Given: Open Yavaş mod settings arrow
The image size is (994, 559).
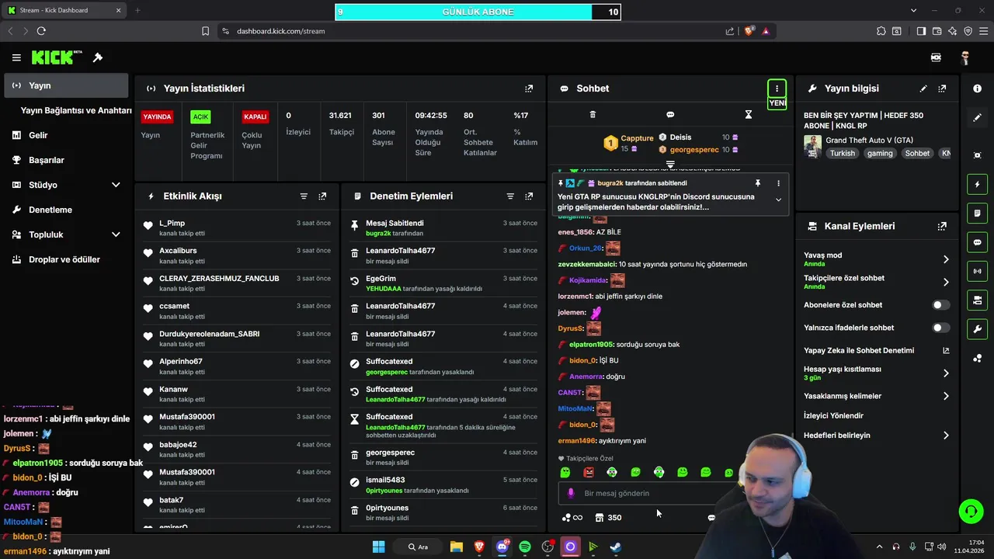Looking at the screenshot, I should point(946,259).
